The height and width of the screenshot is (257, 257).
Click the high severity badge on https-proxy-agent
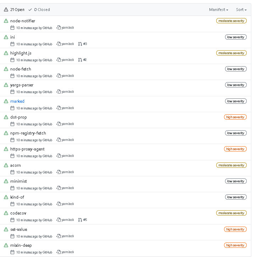point(235,149)
